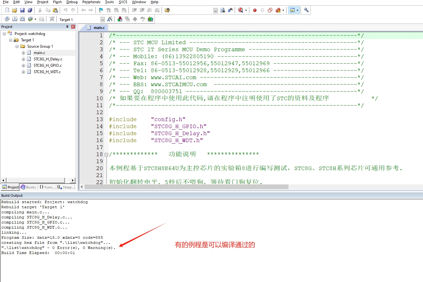Collapse the code fold at line 18

coord(106,155)
